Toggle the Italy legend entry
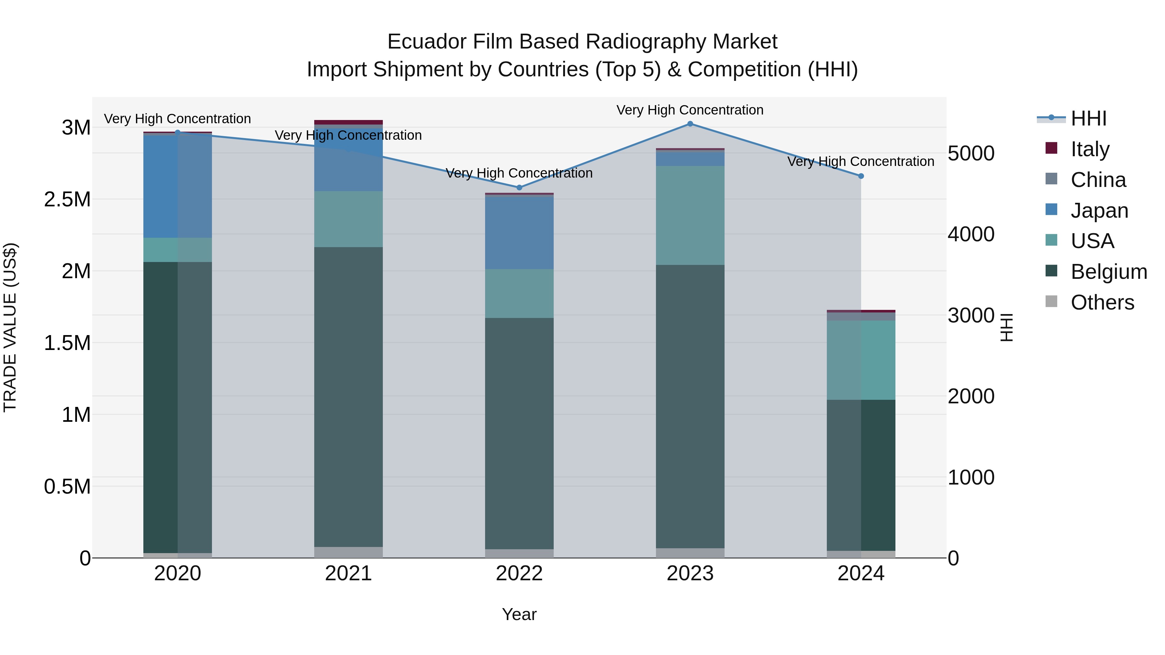Viewport: 1165px width, 655px height. [1078, 149]
